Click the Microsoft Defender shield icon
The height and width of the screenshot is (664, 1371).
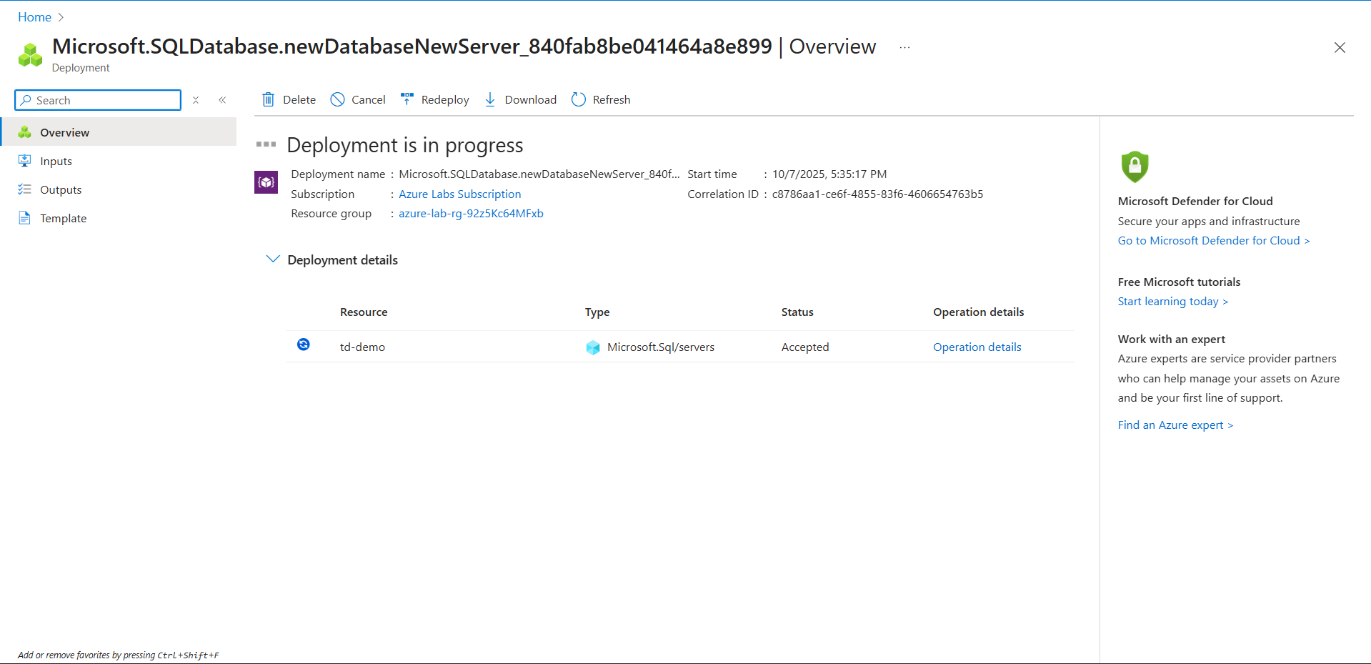(1134, 167)
